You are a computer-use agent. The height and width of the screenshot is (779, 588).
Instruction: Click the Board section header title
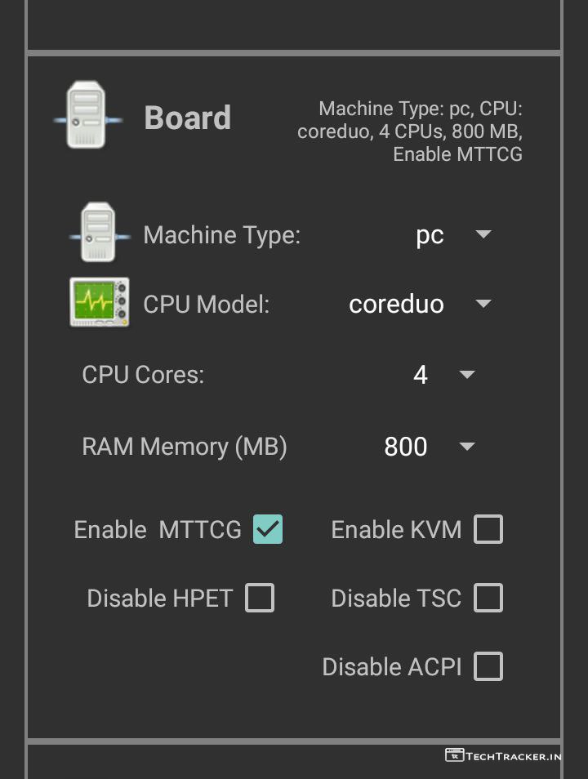(188, 118)
